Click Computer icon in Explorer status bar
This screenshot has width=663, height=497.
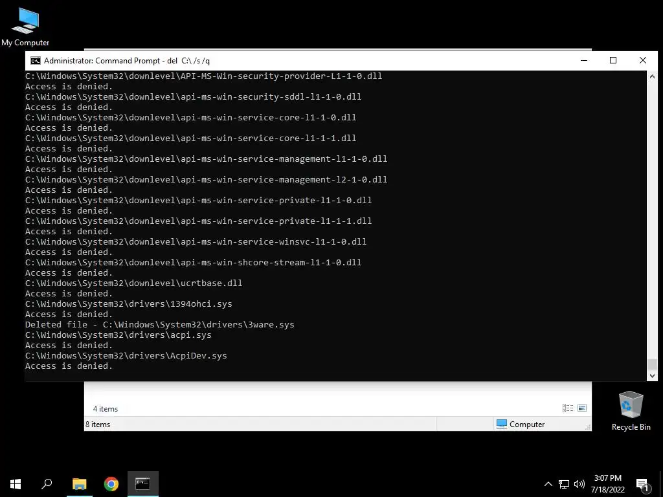pos(502,424)
